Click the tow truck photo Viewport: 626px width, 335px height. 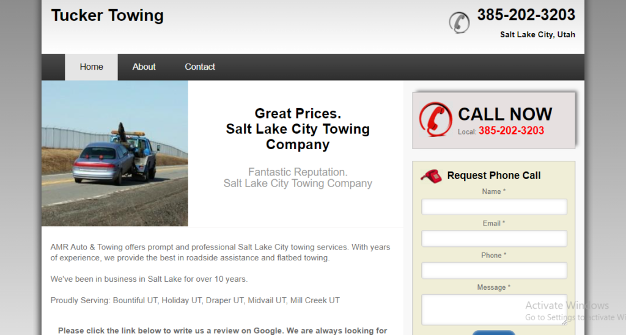(114, 153)
